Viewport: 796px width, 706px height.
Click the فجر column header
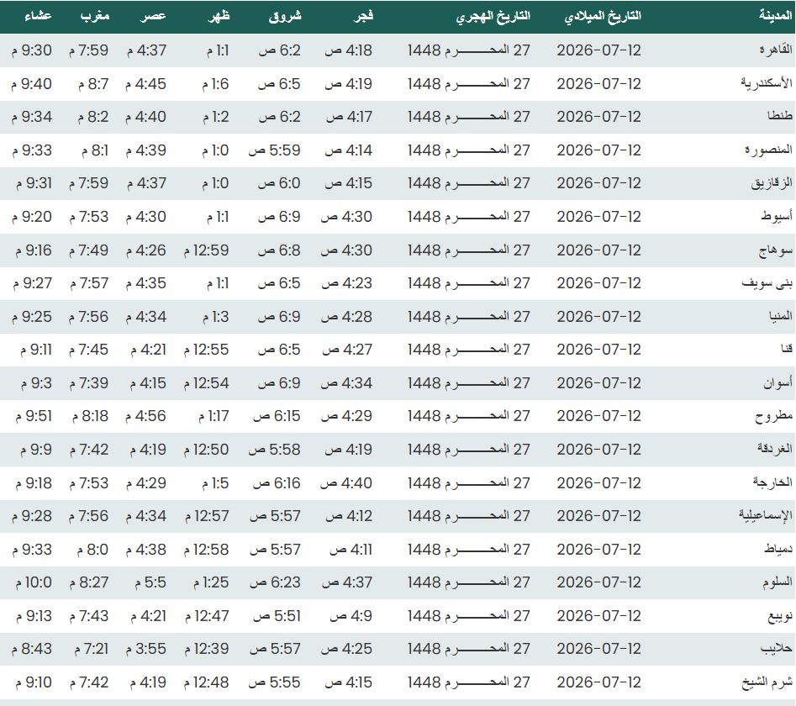pyautogui.click(x=363, y=16)
